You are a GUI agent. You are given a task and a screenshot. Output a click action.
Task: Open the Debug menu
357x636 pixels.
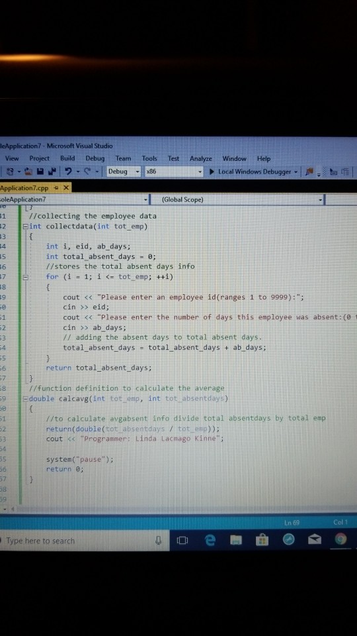(x=95, y=158)
